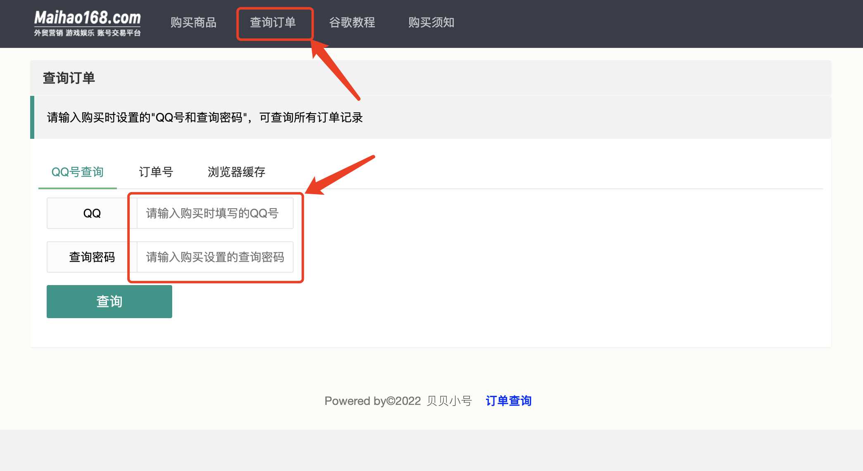
Task: Click the 请输入购买设置的查询密码 placeholder
Action: [215, 257]
